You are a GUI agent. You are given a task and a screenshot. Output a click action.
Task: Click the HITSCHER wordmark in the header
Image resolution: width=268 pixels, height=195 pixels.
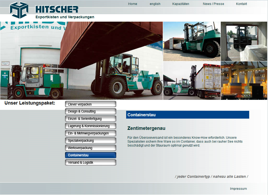[57, 9]
